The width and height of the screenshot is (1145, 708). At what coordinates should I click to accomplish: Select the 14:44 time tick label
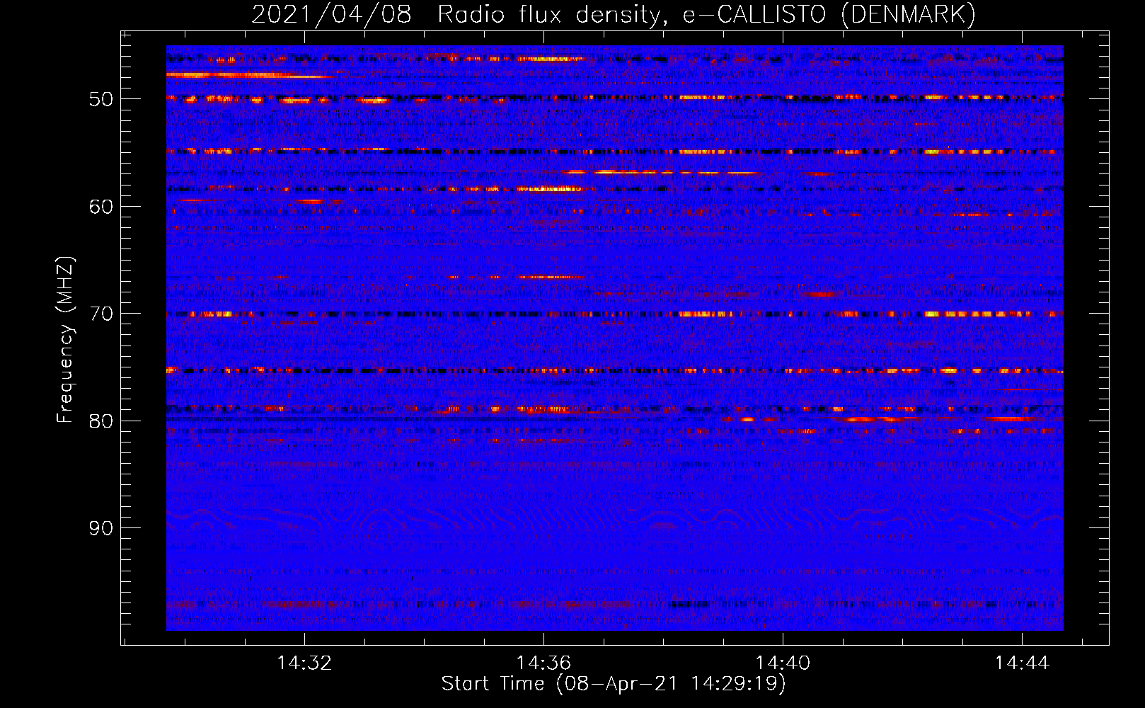click(1022, 663)
